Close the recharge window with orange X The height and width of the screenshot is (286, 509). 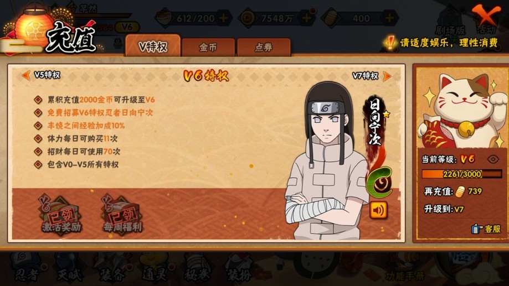click(x=486, y=15)
